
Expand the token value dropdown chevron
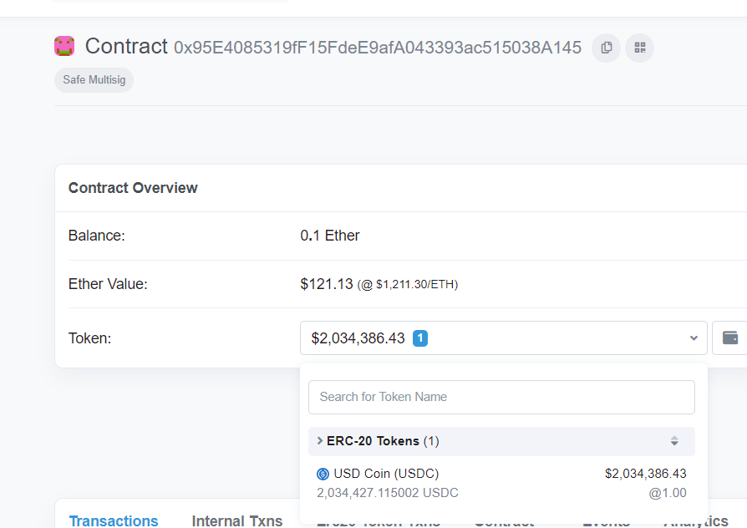(693, 338)
